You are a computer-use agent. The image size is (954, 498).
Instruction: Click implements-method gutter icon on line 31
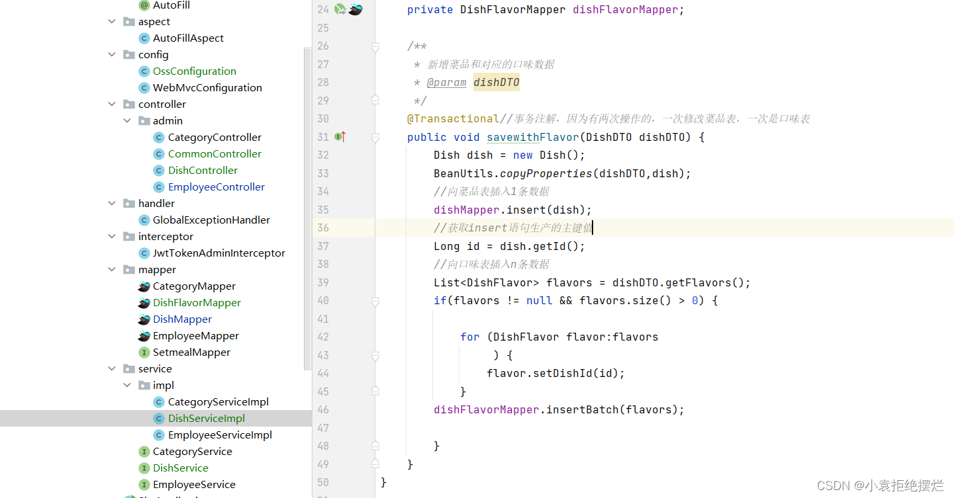(340, 137)
